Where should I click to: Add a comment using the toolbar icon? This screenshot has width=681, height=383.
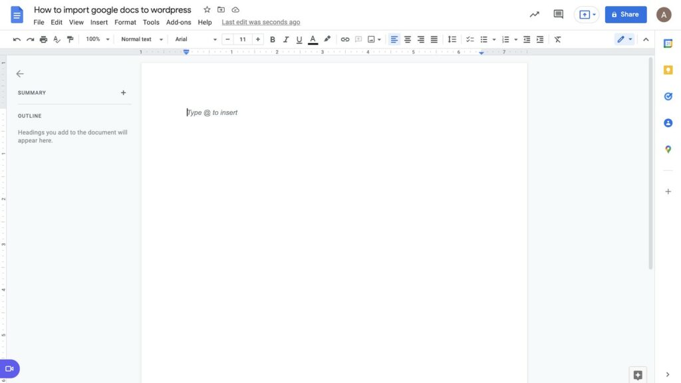358,39
